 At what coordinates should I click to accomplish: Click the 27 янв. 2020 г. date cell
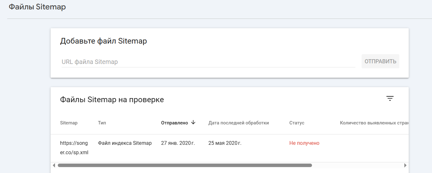pyautogui.click(x=178, y=143)
